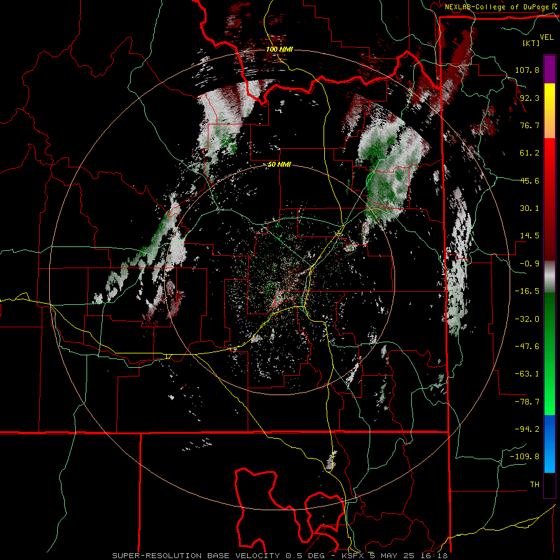
Task: Click the 61.2 velocity scale value
Action: tap(530, 153)
